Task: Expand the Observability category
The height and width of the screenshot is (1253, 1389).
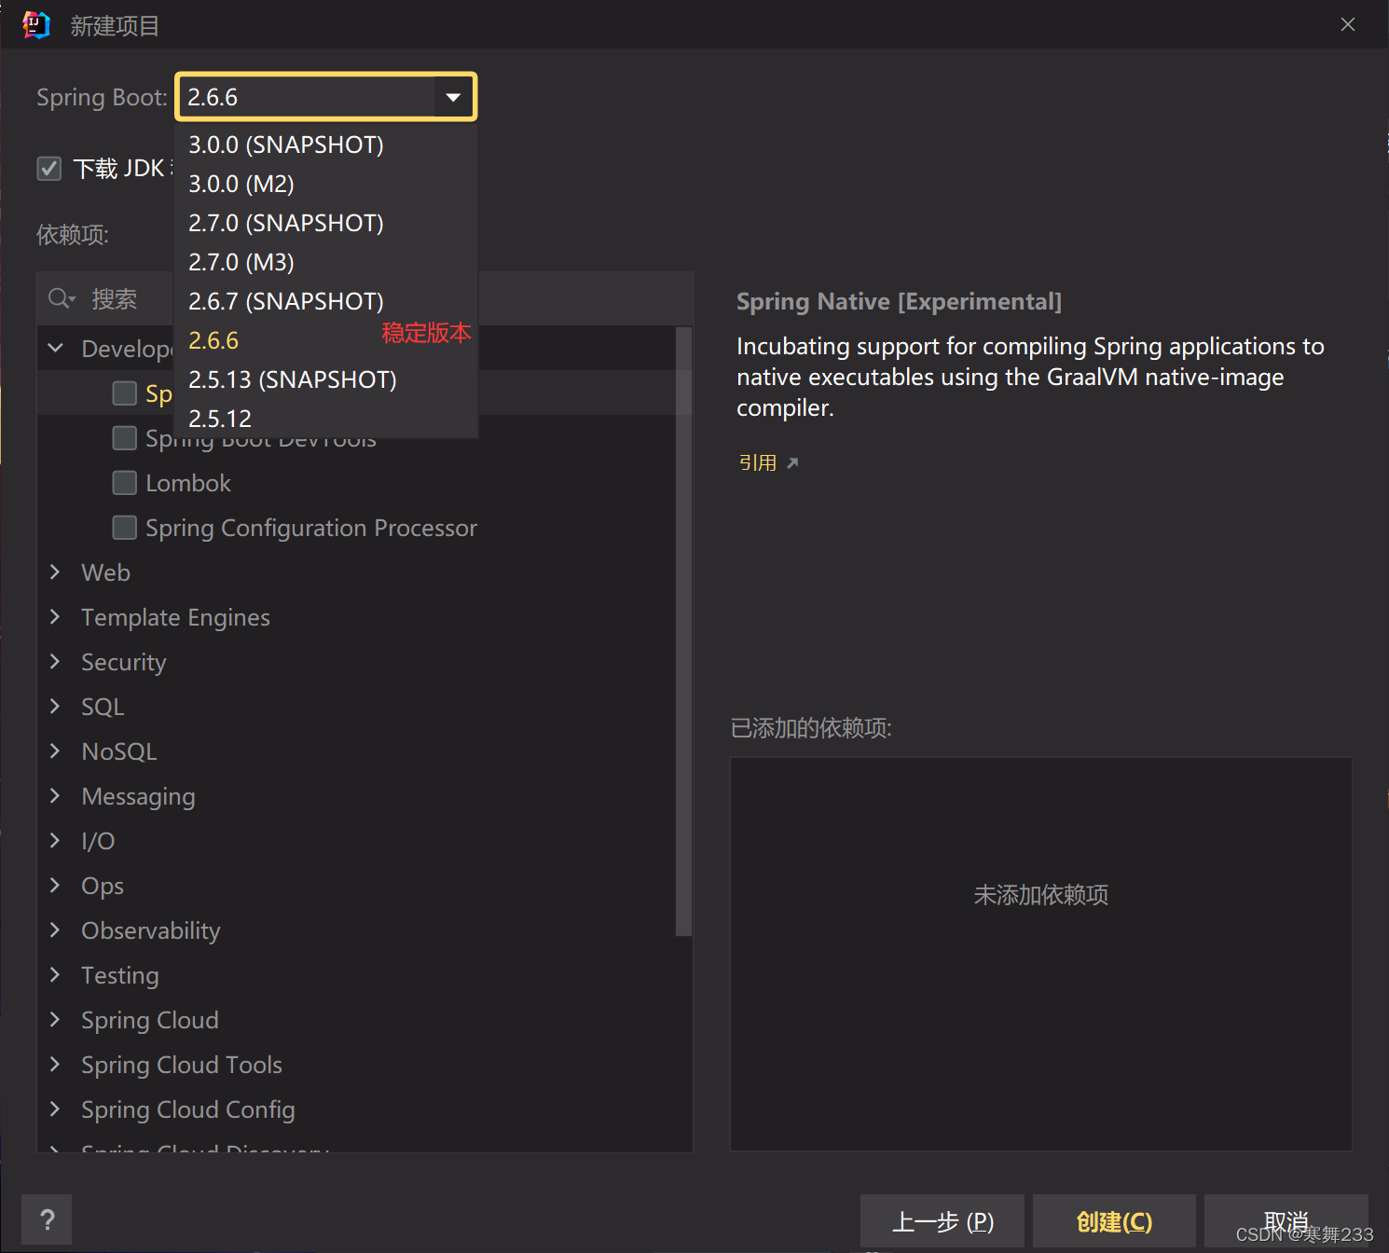Action: pos(55,929)
